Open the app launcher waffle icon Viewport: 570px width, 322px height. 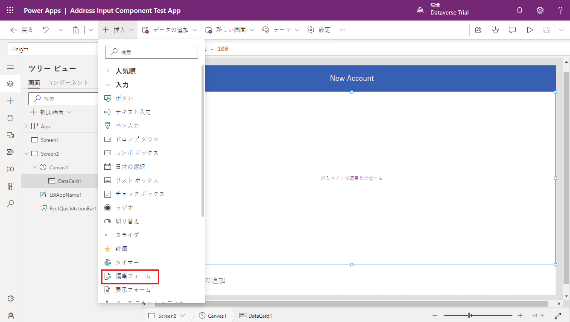[x=10, y=10]
